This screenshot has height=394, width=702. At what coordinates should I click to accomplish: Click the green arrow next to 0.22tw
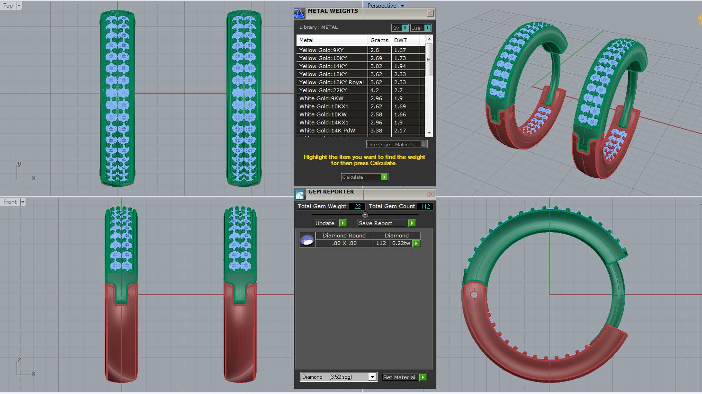[416, 244]
